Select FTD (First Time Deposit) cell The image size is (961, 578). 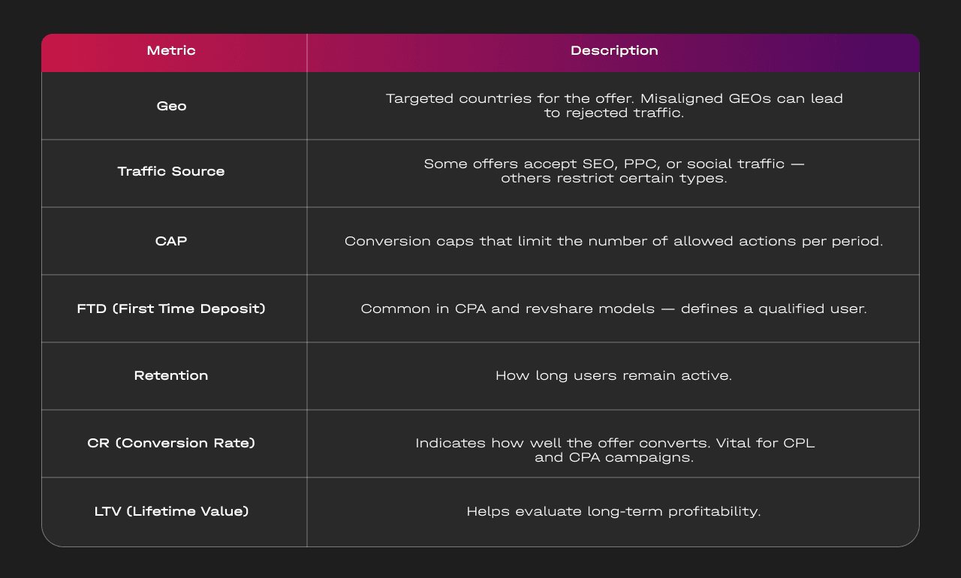click(171, 309)
